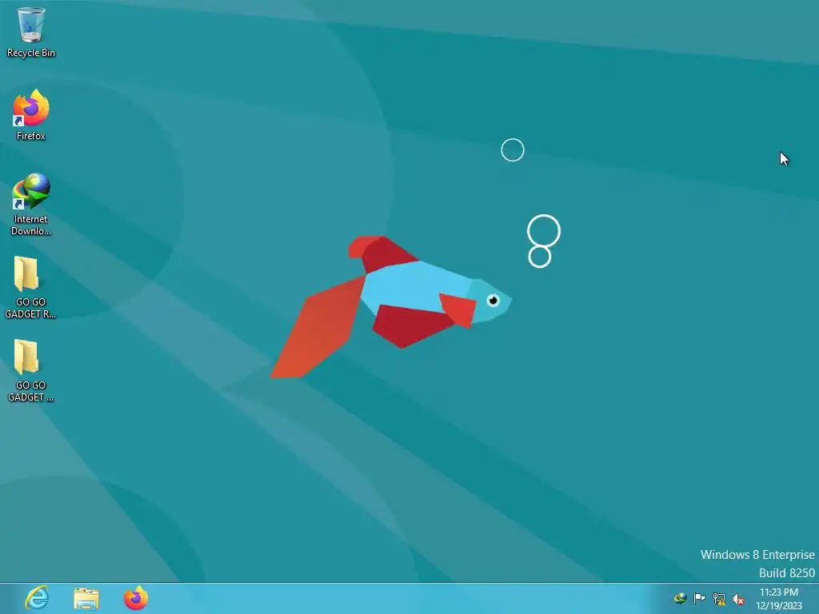Screen dimensions: 819x614
Task: Open Internet Explorer from the taskbar
Action: (x=37, y=598)
